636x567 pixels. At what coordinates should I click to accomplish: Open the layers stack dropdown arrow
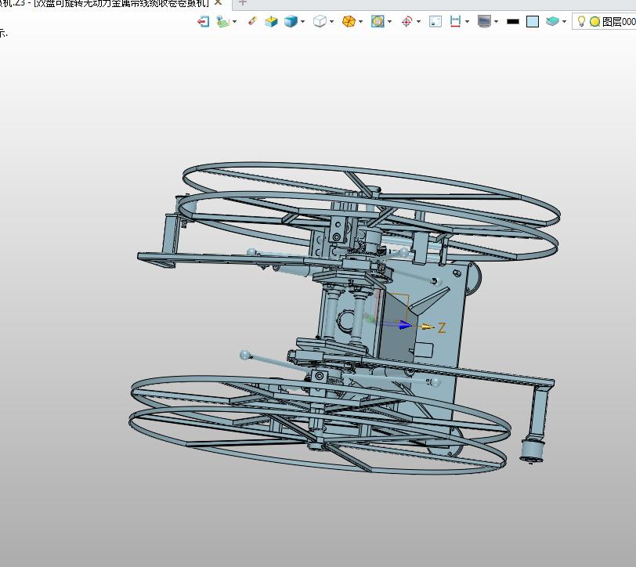[564, 22]
